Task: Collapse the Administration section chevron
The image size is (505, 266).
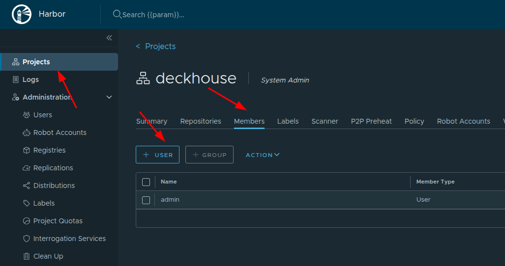Action: [109, 97]
